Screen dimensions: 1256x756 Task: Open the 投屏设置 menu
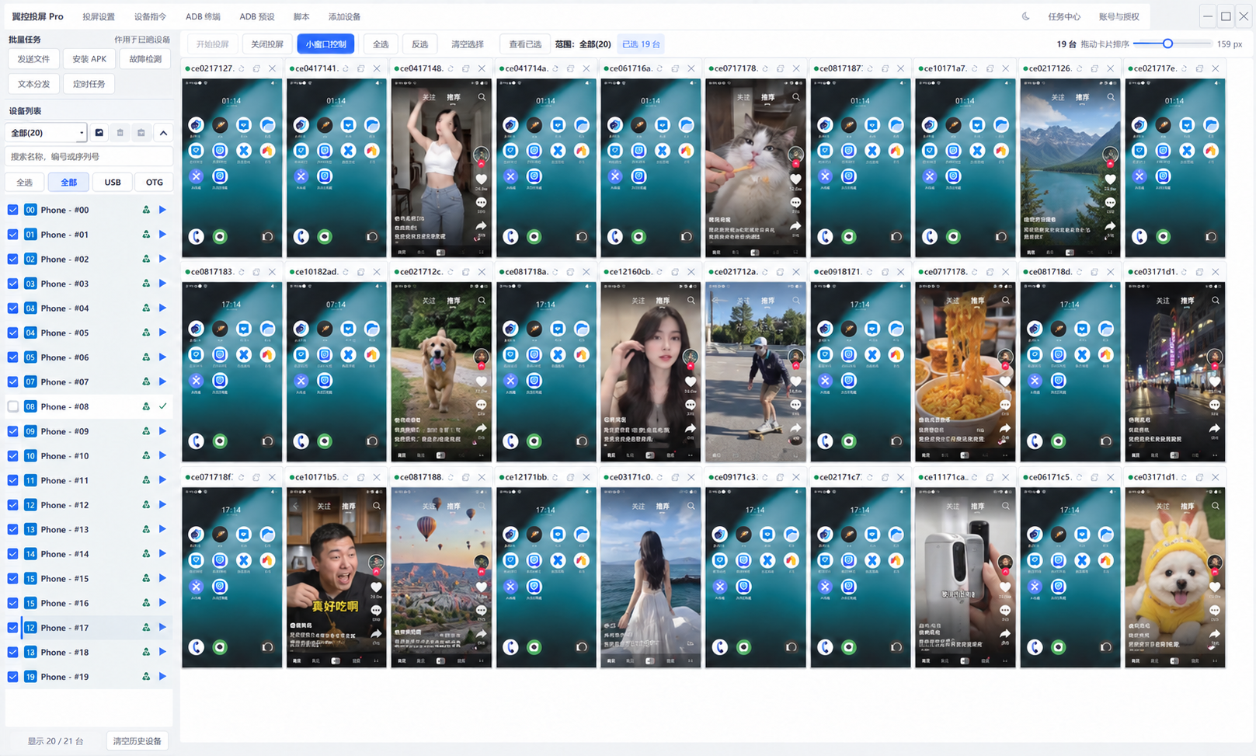(99, 16)
